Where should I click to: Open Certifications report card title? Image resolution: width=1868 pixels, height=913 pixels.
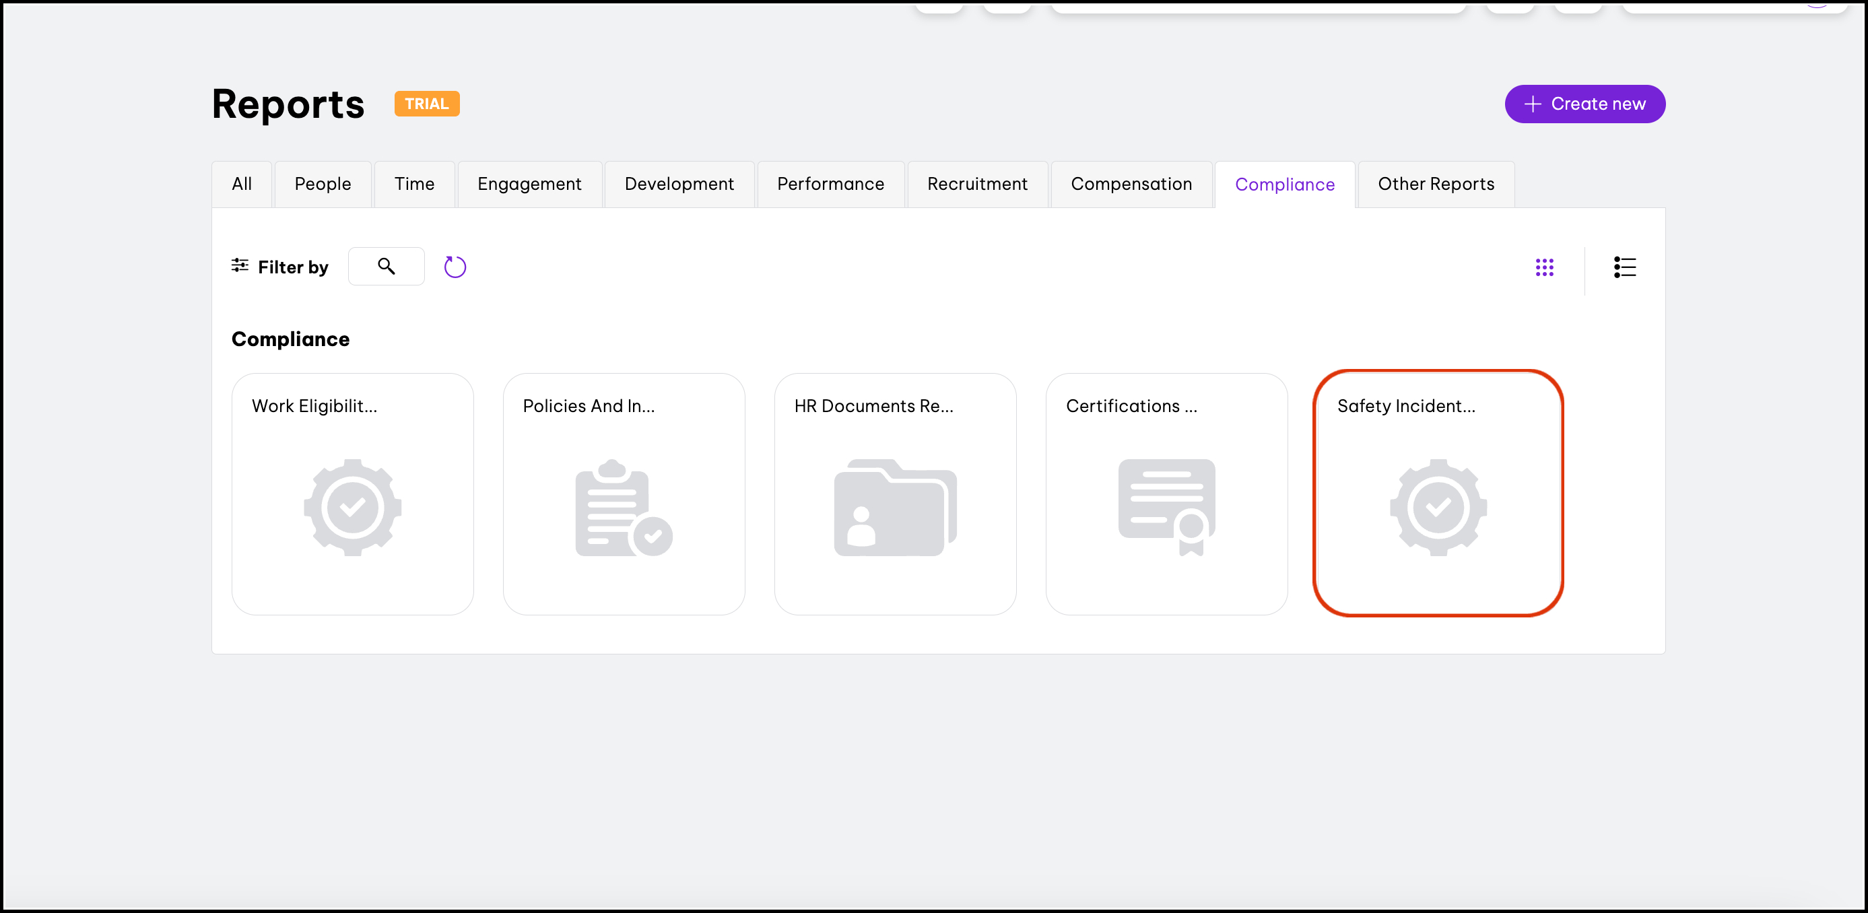[x=1131, y=406]
